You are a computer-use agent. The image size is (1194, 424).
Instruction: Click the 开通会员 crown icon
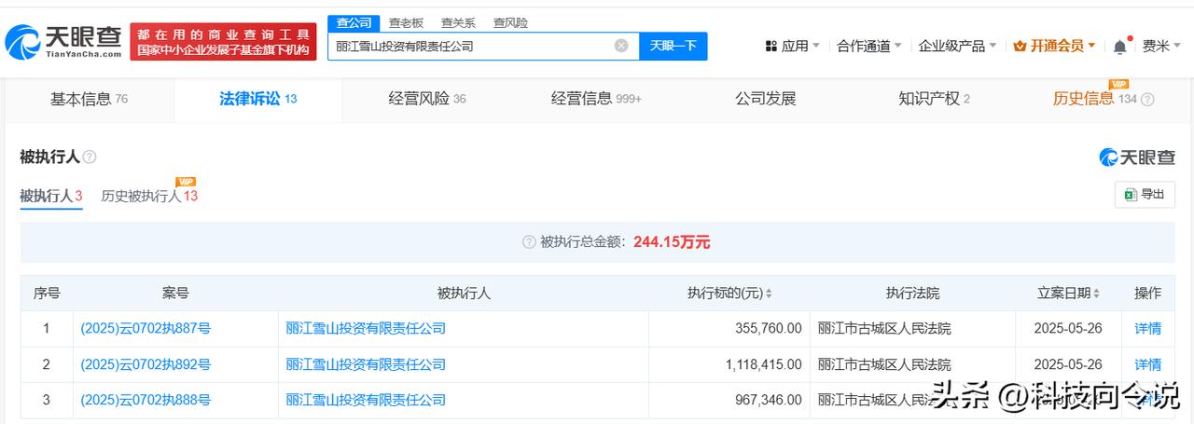pyautogui.click(x=1020, y=46)
